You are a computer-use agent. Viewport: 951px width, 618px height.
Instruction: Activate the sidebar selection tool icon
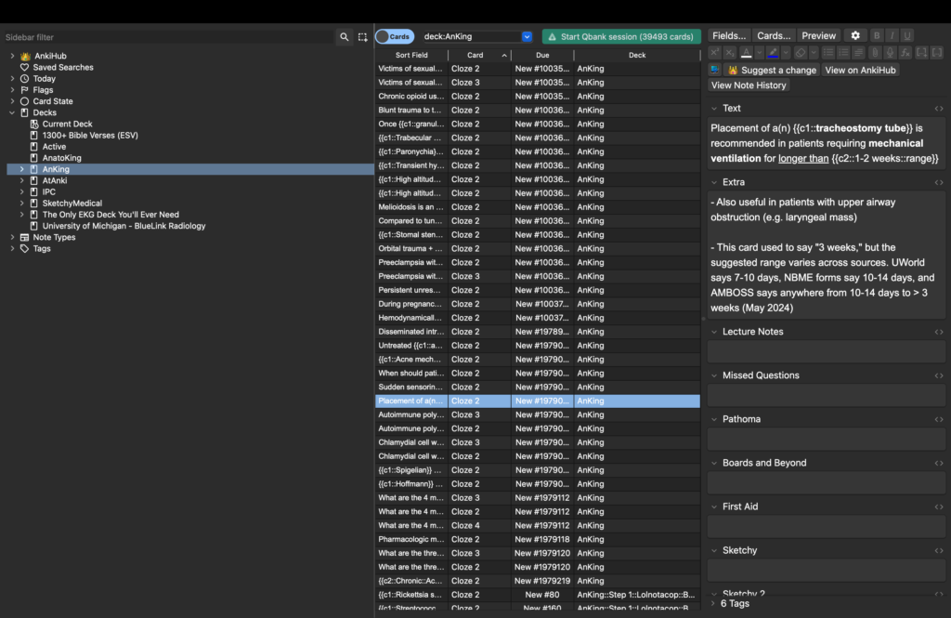(363, 37)
